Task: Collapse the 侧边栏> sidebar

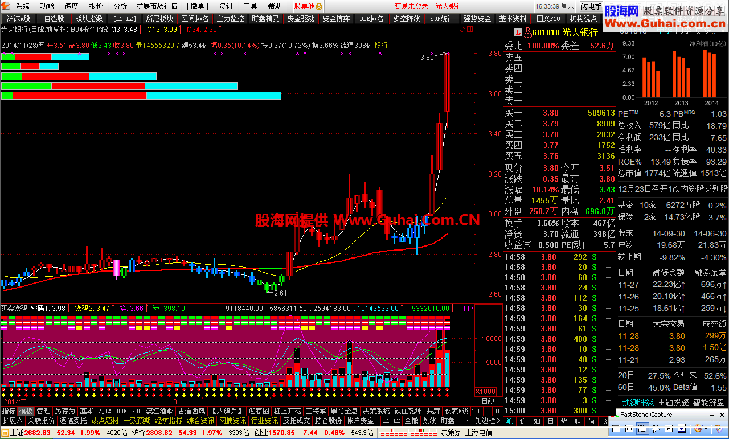Action: tap(488, 421)
